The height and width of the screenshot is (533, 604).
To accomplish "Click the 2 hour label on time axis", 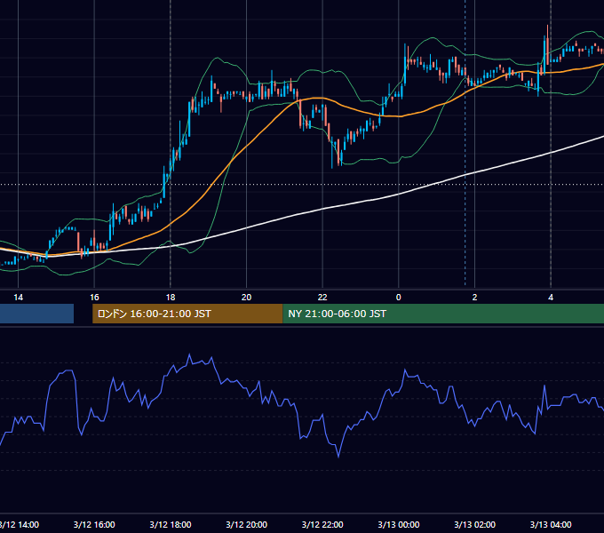I will [x=474, y=298].
